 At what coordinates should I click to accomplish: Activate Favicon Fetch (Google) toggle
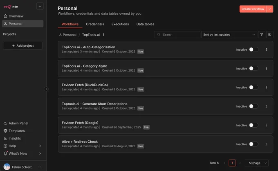(x=253, y=125)
